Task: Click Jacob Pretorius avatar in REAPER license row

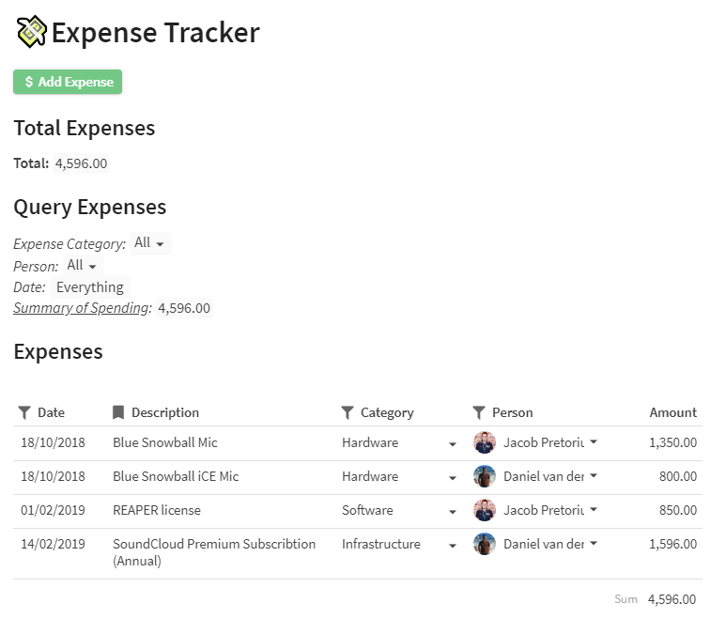Action: pos(485,510)
